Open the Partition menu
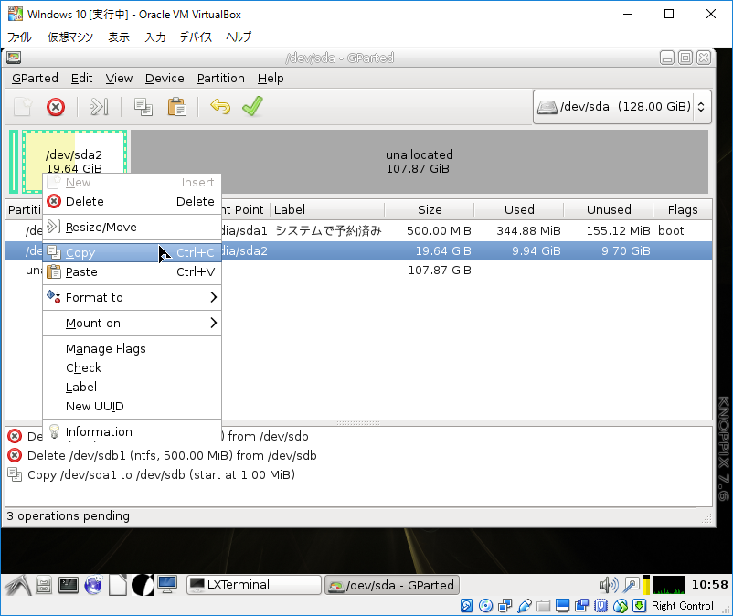 click(220, 78)
